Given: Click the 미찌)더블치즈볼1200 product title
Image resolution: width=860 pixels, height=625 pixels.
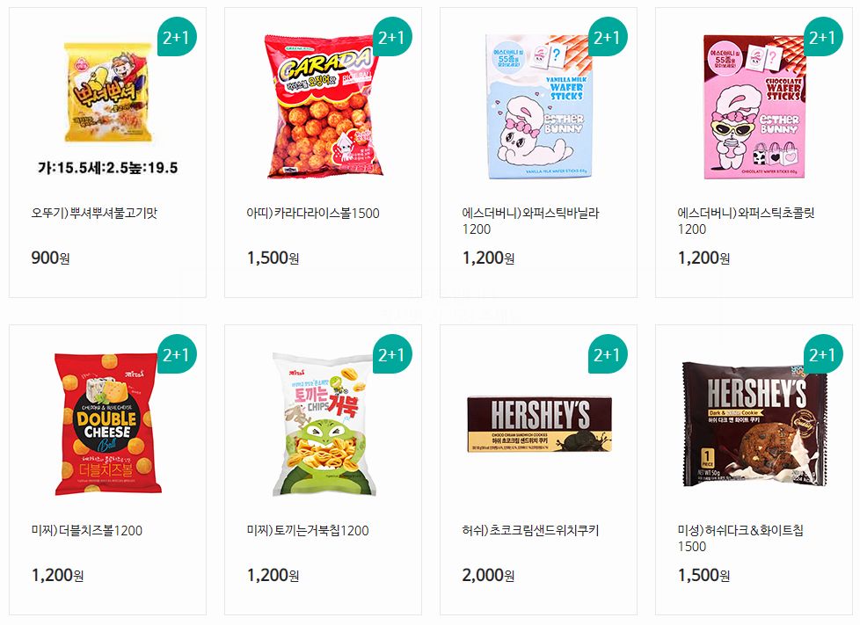Looking at the screenshot, I should pos(87,530).
